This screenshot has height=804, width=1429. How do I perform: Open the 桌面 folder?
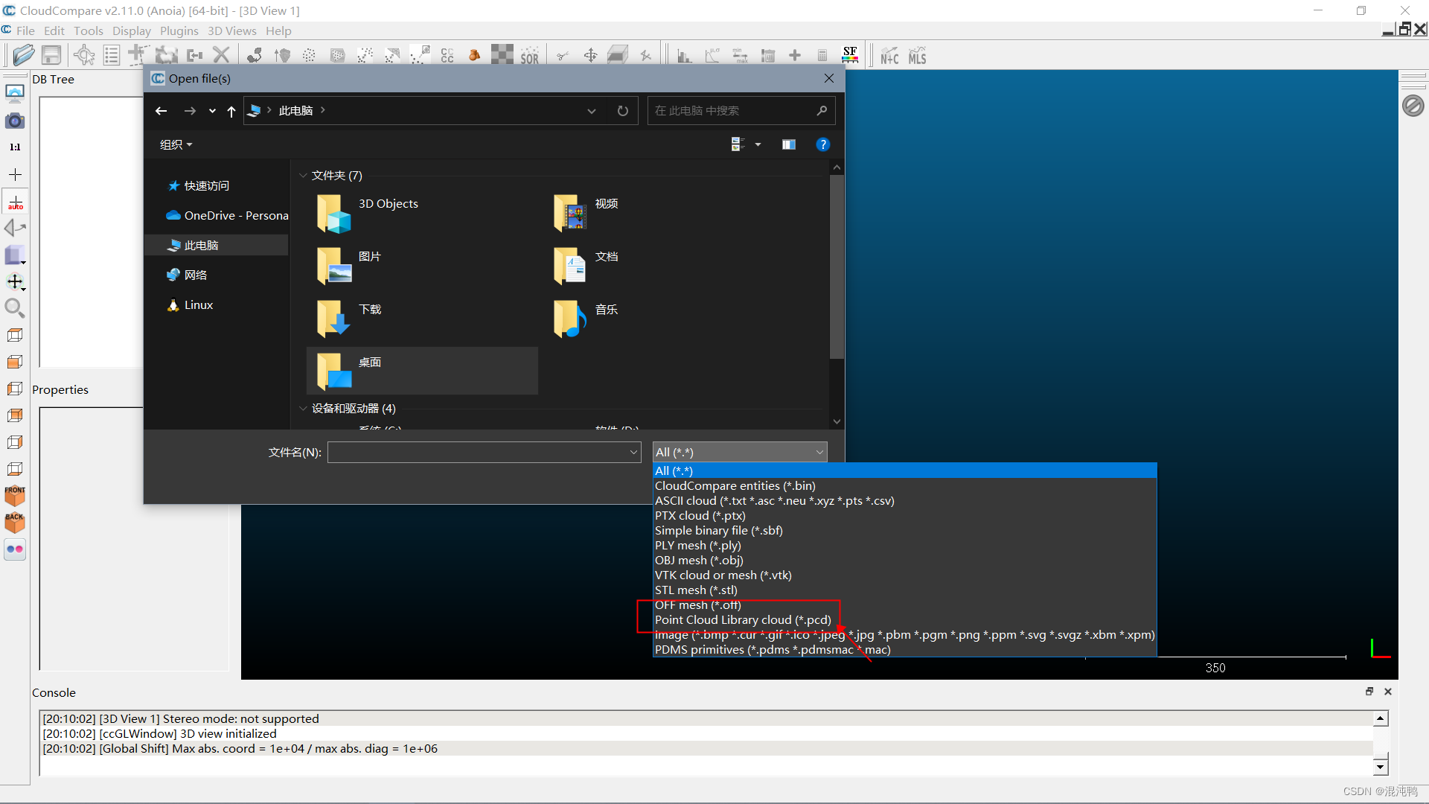coord(422,371)
